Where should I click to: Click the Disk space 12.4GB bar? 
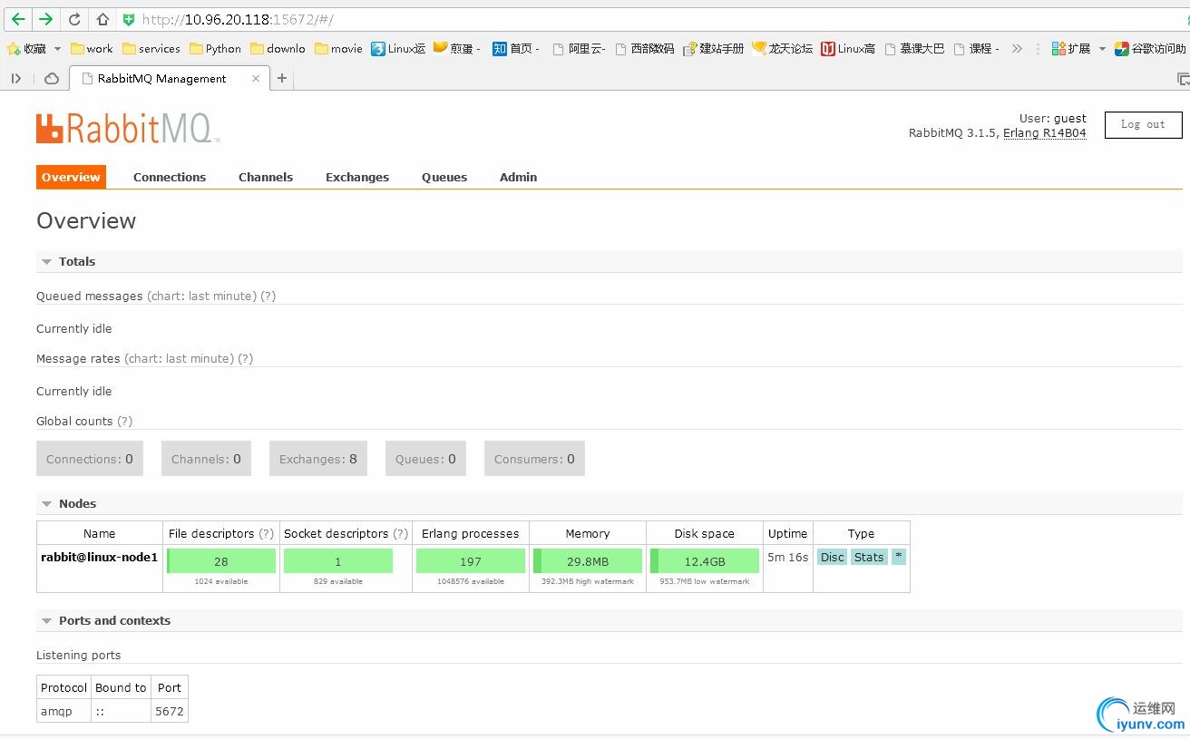[705, 561]
